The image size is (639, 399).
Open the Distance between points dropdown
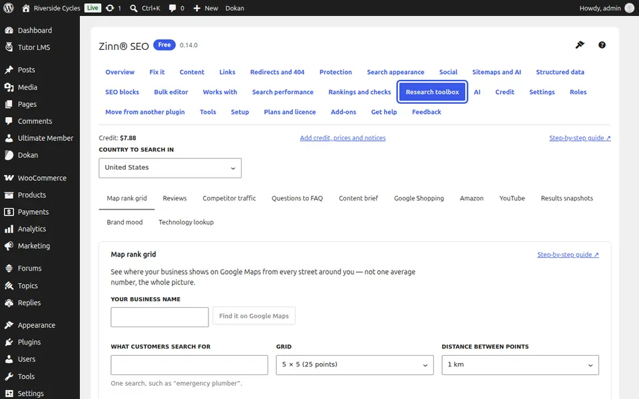click(520, 365)
